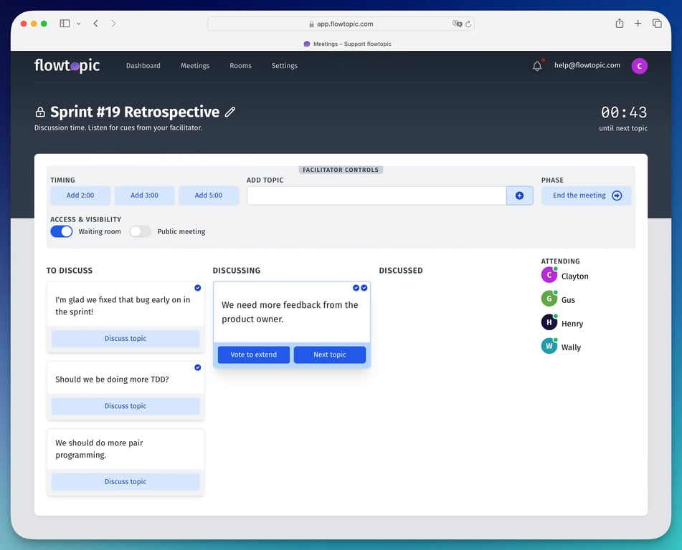Edit meeting title with pencil icon
This screenshot has height=550, width=682.
[x=230, y=112]
